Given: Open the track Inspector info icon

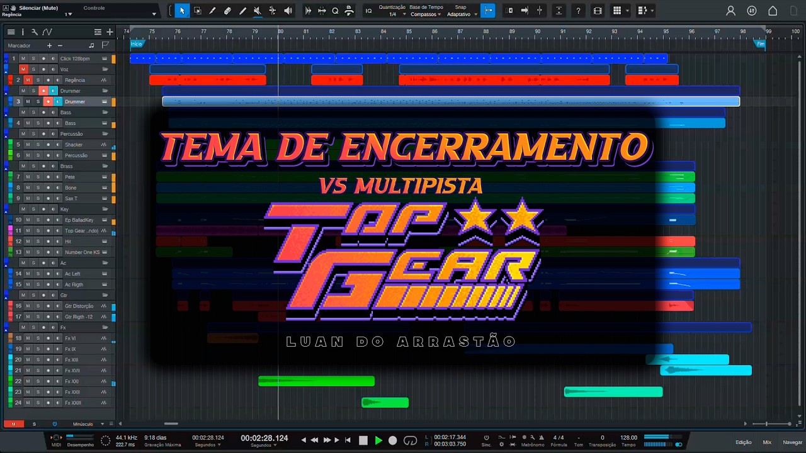Looking at the screenshot, I should [23, 32].
